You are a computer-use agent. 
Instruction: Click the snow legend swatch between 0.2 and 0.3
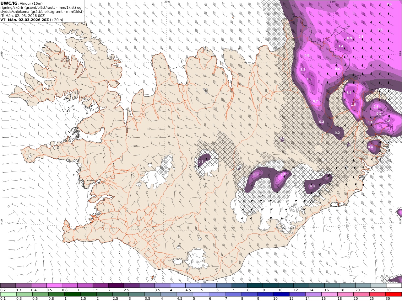[x=8, y=285]
